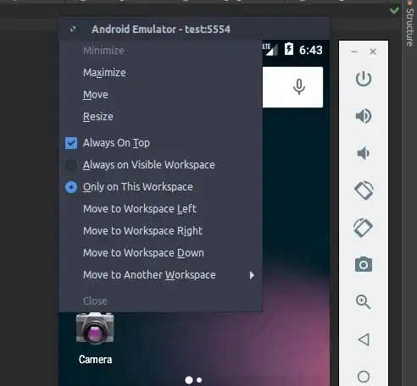Click the greyed Minimize menu entry
This screenshot has height=386, width=417.
[x=161, y=51]
